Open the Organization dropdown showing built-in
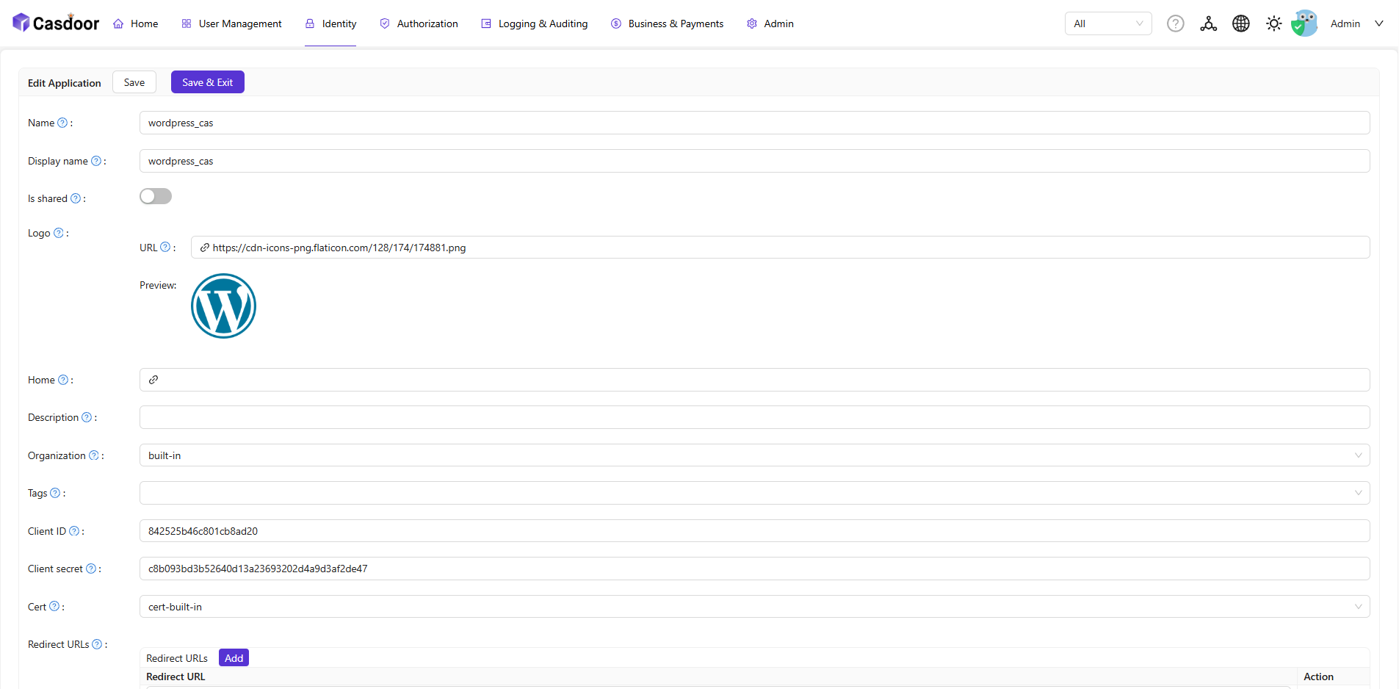The height and width of the screenshot is (689, 1399). pyautogui.click(x=754, y=455)
